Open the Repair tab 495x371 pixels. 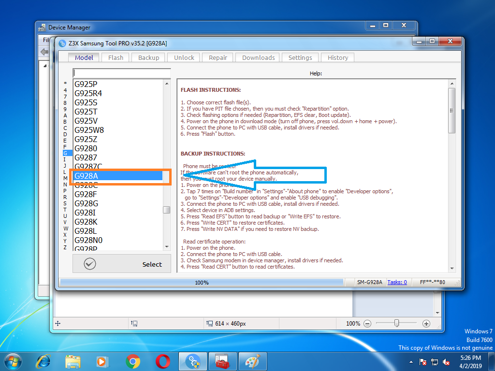pyautogui.click(x=218, y=58)
